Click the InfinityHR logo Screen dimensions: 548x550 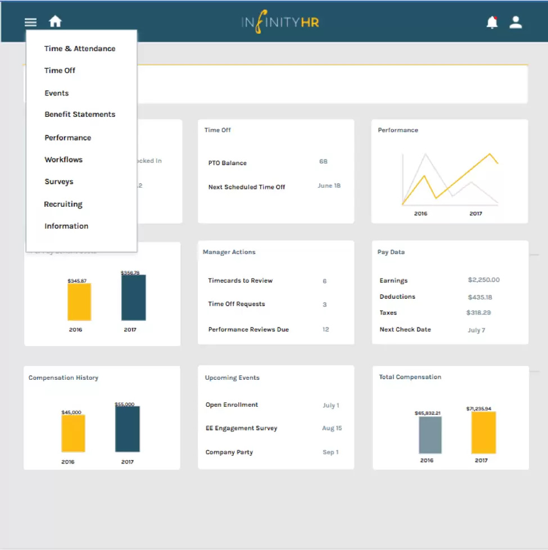[280, 23]
